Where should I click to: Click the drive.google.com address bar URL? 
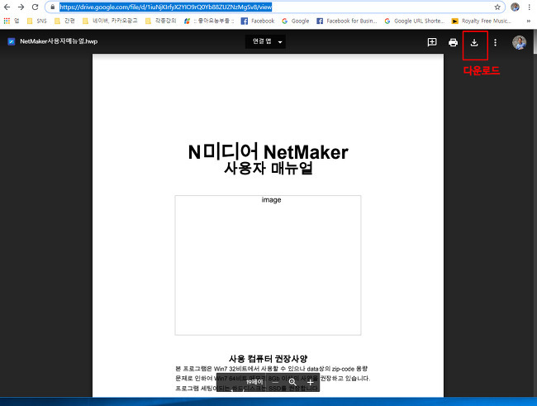point(166,7)
